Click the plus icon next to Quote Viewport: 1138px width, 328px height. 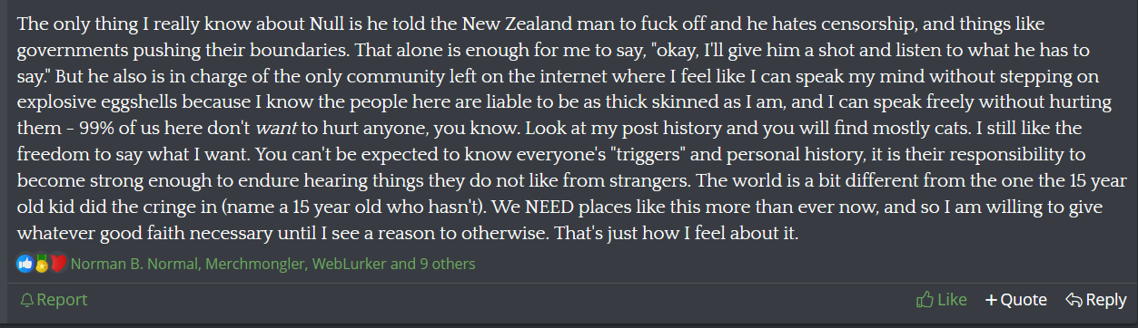tap(991, 300)
